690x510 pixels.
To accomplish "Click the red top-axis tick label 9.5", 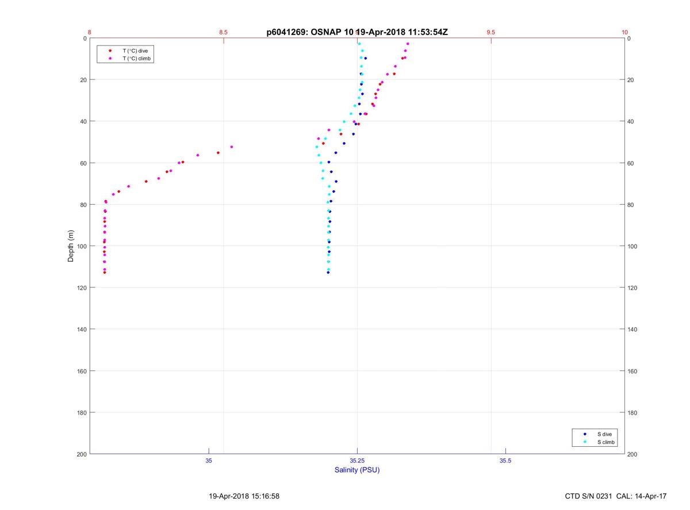I will (x=491, y=32).
